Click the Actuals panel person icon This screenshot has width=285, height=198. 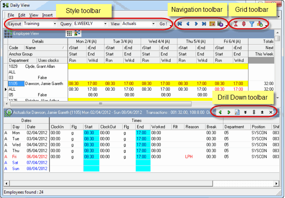[x=9, y=112]
